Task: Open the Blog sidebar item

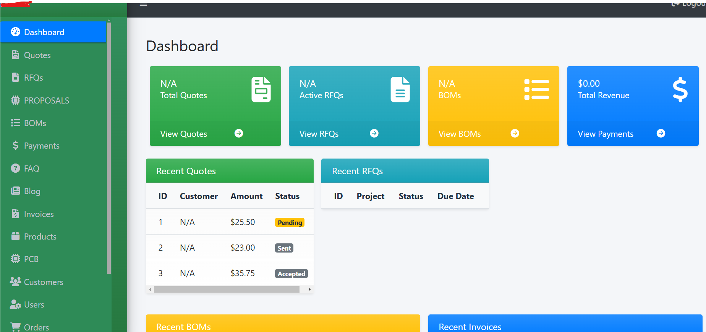Action: click(x=53, y=191)
